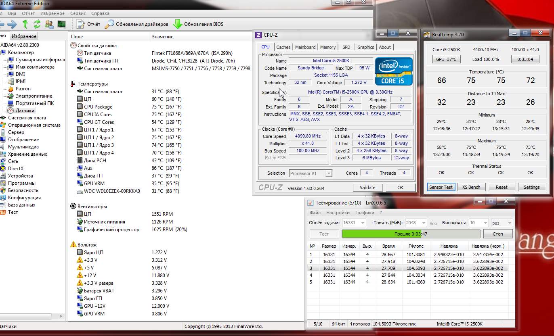554x336 pixels.
Task: Open the База данных tree node
Action: tap(18, 205)
